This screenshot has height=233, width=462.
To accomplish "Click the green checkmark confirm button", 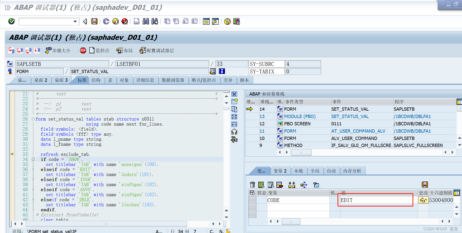I will pos(11,21).
